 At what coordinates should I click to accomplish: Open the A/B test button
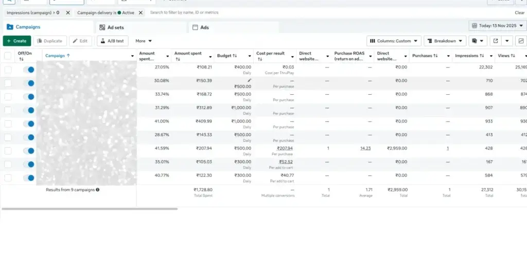(x=112, y=41)
